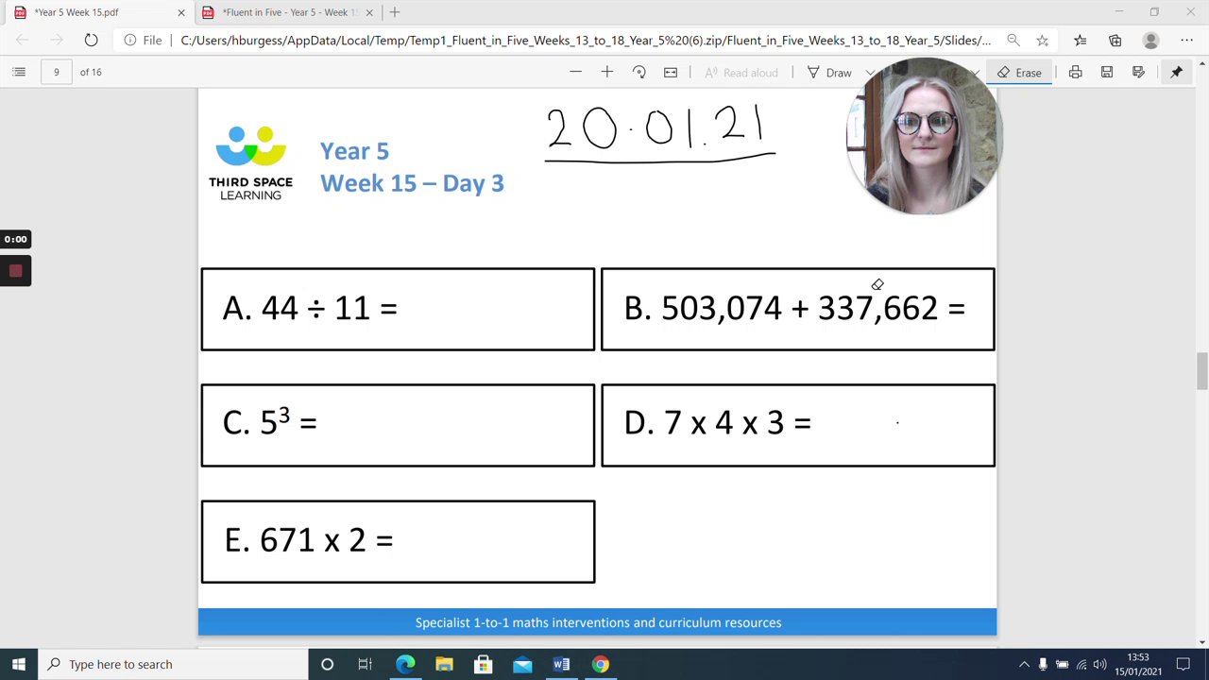1209x680 pixels.
Task: Close the Year 5 Week 15.pdf tab
Action: point(181,12)
